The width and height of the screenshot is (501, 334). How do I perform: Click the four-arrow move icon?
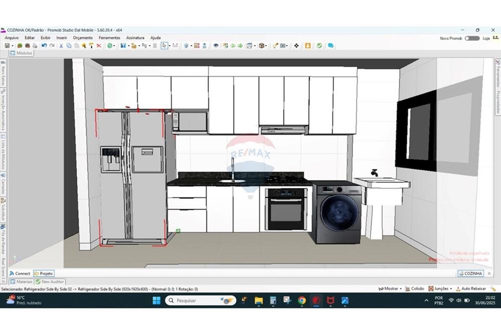click(x=296, y=46)
